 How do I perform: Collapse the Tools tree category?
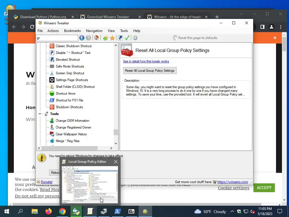[x=40, y=114]
